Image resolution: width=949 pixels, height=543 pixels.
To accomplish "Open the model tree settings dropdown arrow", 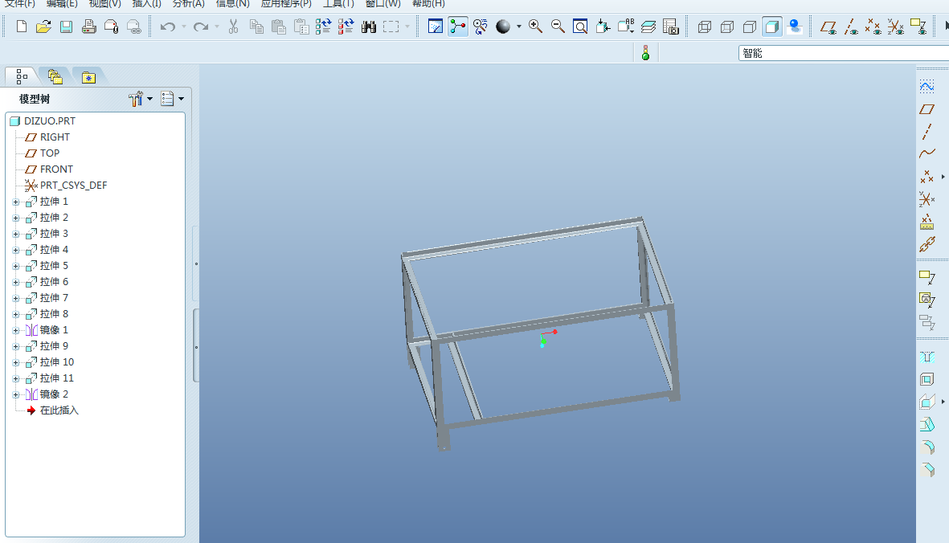I will point(149,99).
